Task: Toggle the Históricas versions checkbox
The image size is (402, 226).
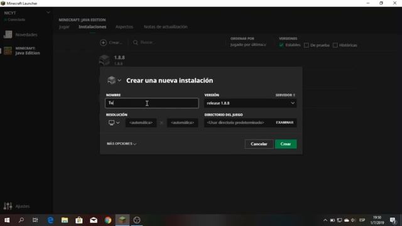Action: click(335, 45)
